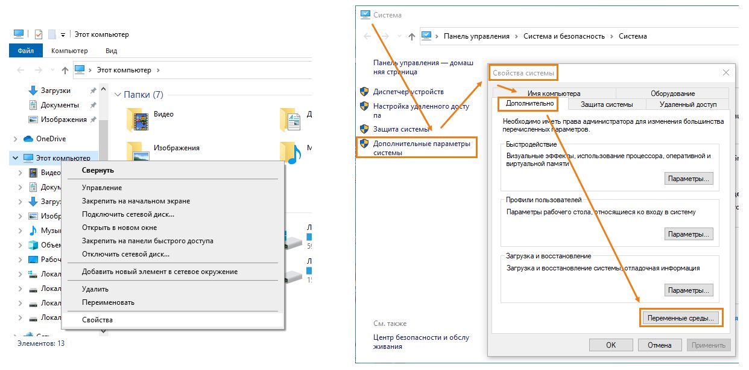
Task: Click the Музыка note icon in the tree
Action: click(34, 231)
